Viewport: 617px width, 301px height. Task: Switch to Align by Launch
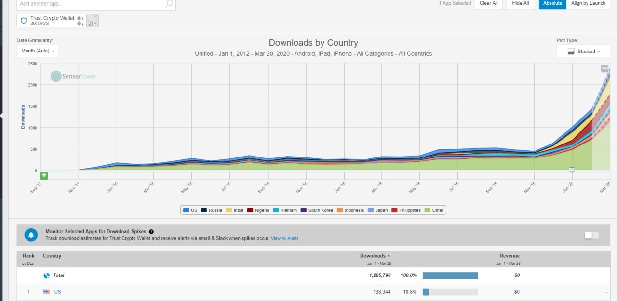[588, 3]
